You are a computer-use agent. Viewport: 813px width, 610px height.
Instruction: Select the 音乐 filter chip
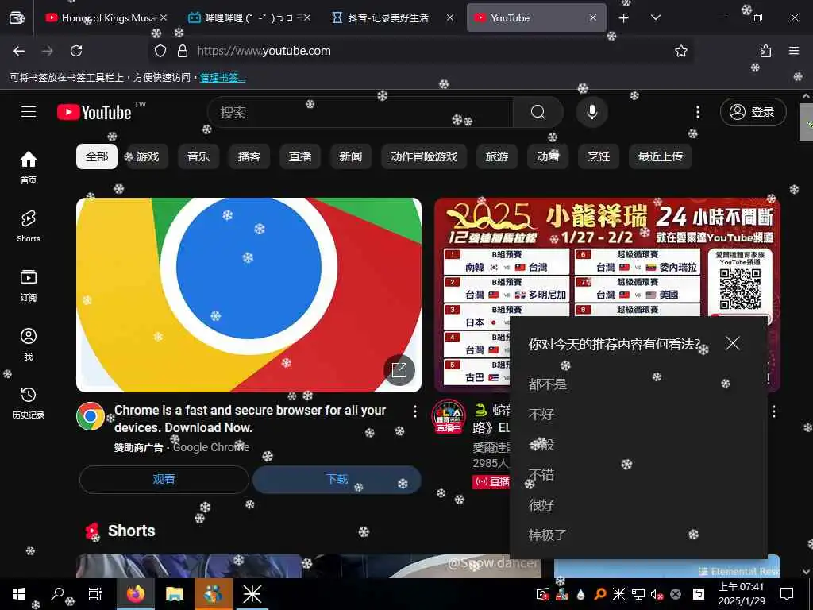[x=198, y=156]
